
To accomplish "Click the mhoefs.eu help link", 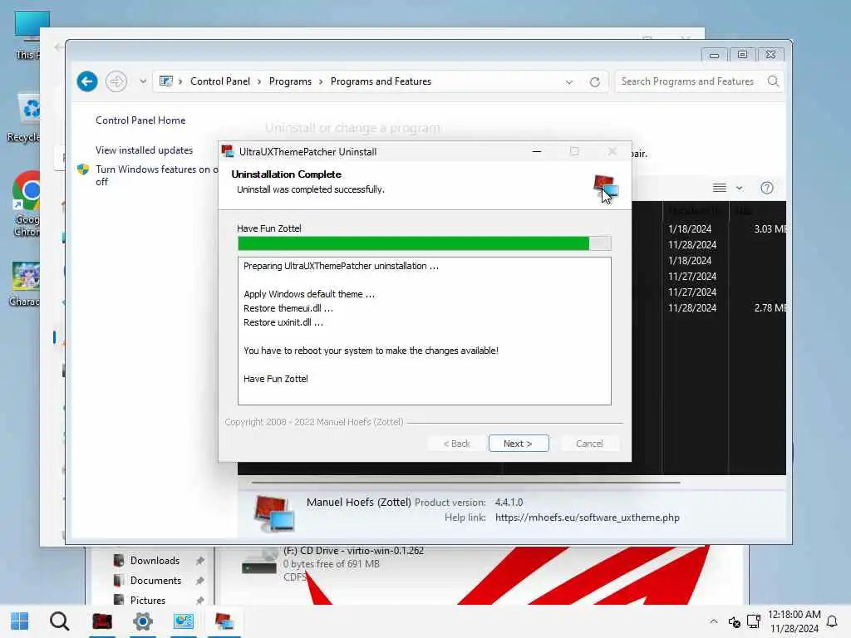I will click(588, 518).
